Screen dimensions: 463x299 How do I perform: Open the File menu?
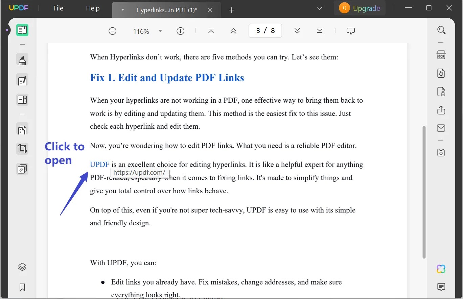[x=58, y=8]
